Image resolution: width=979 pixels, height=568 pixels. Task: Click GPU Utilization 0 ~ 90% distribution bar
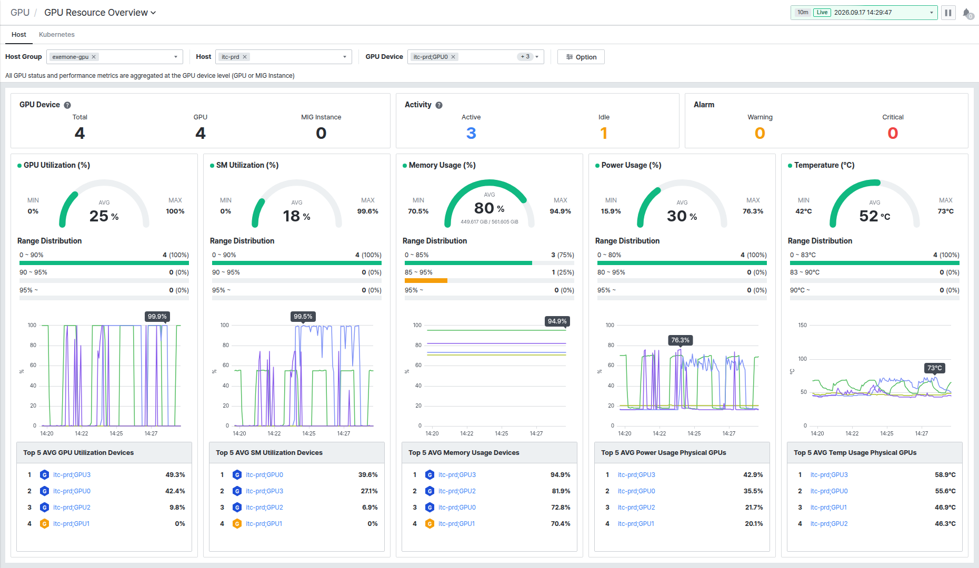coord(104,263)
